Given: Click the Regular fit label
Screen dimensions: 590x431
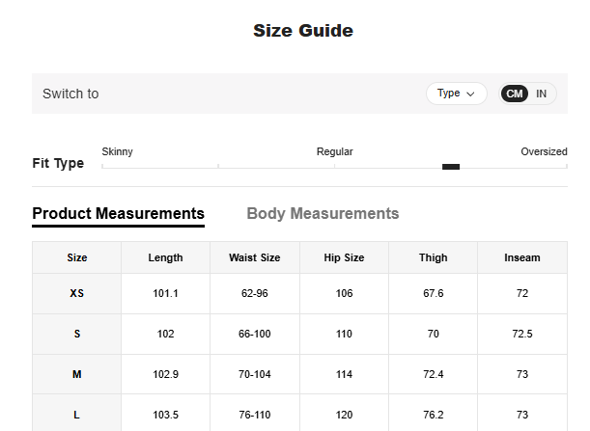Looking at the screenshot, I should point(334,151).
